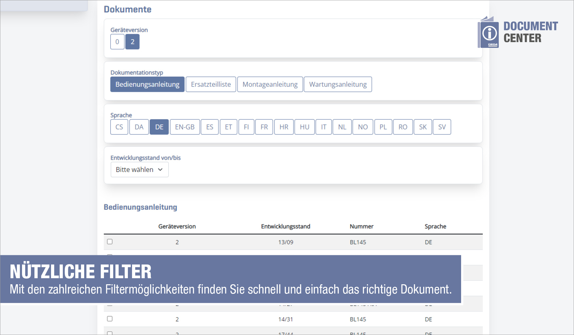Image resolution: width=574 pixels, height=335 pixels.
Task: Click the Entwicklungsstand column header
Action: point(286,226)
